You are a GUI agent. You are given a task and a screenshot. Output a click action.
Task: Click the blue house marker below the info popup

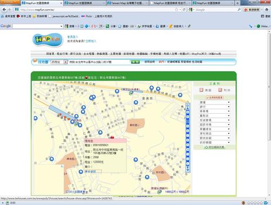81,172
